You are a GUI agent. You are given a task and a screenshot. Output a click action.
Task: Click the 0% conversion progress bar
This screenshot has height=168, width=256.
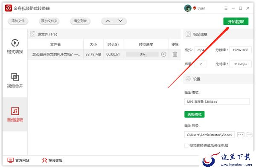pos(142,54)
